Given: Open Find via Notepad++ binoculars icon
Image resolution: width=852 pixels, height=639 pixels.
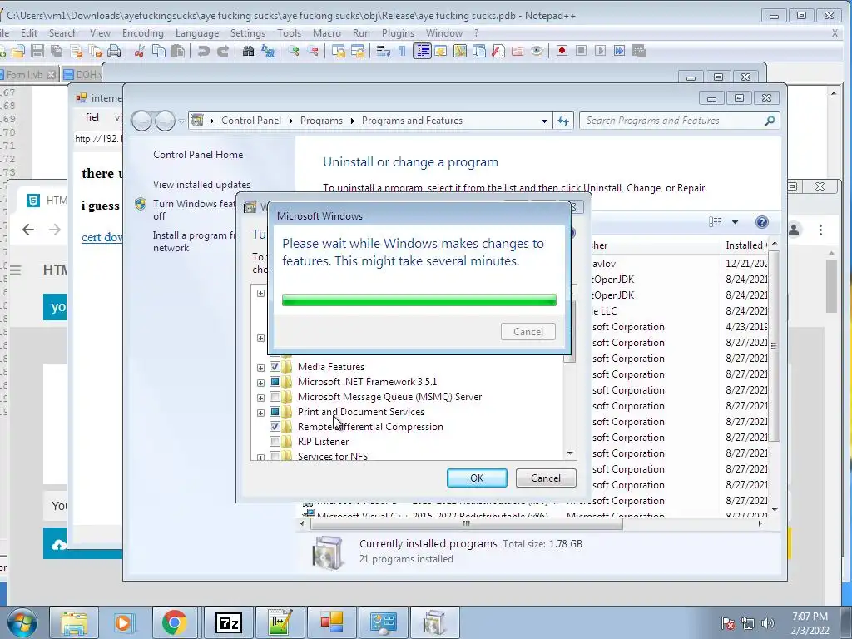Looking at the screenshot, I should 248,51.
